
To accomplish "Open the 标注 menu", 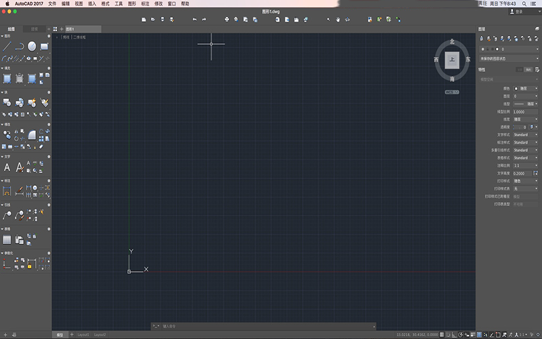I will [x=145, y=3].
